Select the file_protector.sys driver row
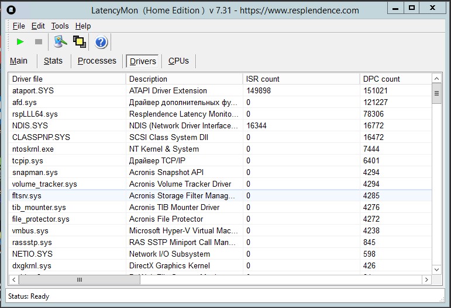The image size is (451, 308). pos(221,219)
